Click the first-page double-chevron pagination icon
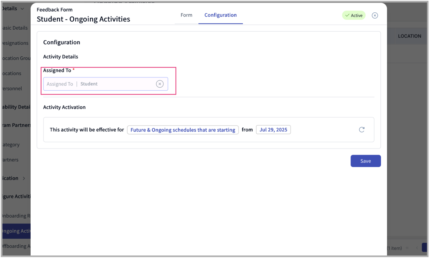 click(407, 248)
